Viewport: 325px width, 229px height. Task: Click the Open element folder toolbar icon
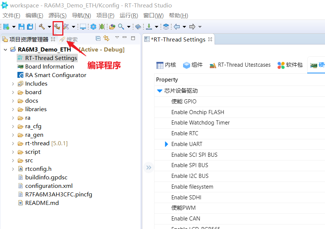tap(112, 27)
